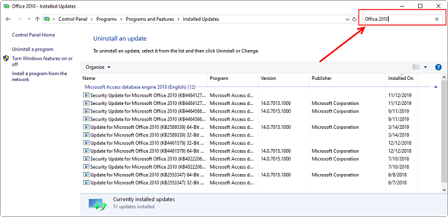Open the recent locations dropdown arrow

(29, 19)
